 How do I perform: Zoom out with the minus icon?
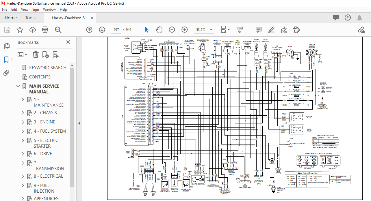172,30
